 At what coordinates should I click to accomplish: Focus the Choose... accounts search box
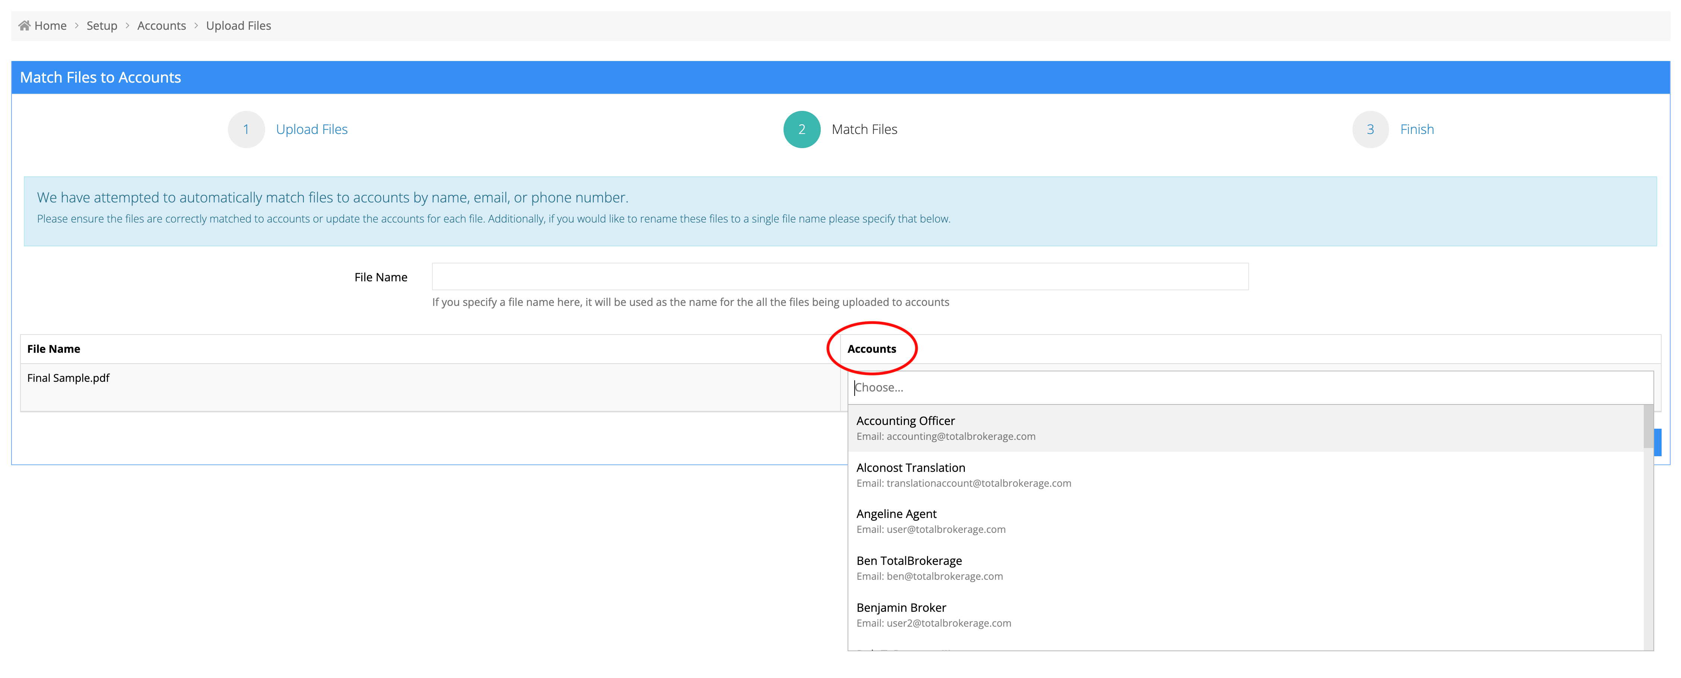click(x=1250, y=387)
